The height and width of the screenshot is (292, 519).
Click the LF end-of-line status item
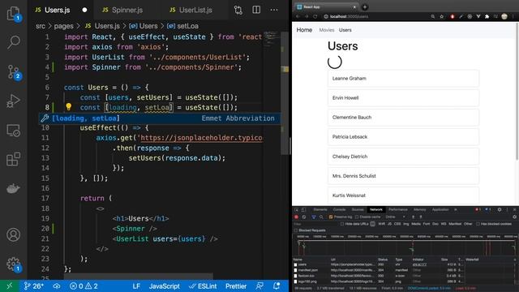136,286
